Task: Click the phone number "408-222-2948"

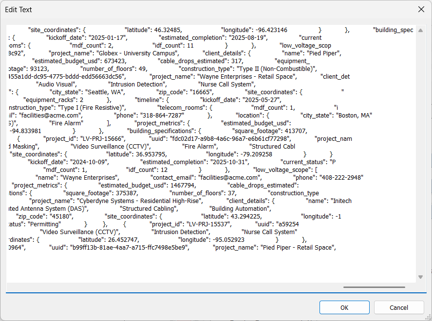Action: (x=341, y=178)
